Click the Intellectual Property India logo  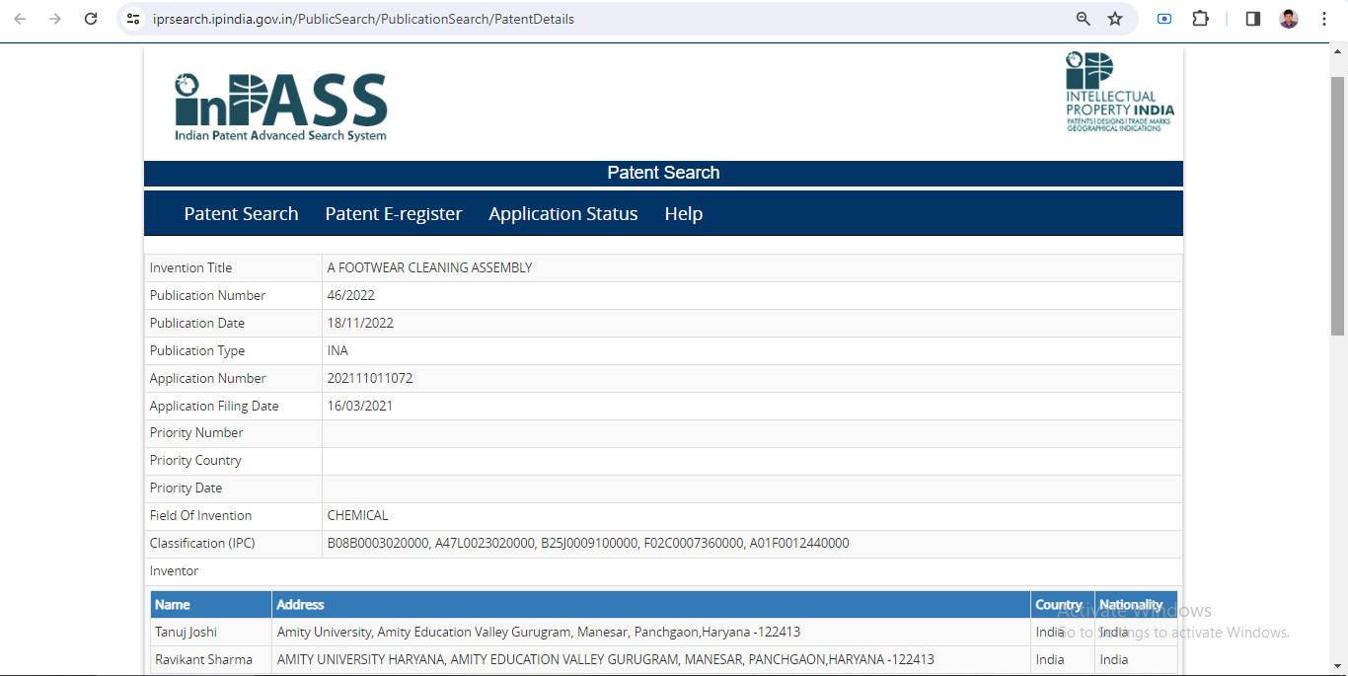click(1120, 92)
